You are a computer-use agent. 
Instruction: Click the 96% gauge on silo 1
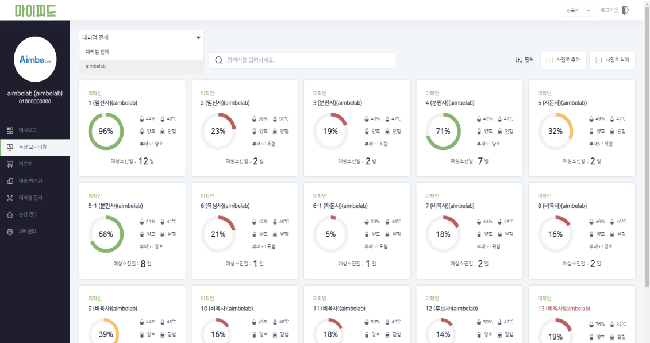coord(106,132)
